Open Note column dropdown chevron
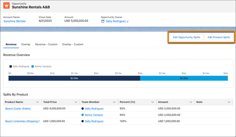 click(x=229, y=102)
